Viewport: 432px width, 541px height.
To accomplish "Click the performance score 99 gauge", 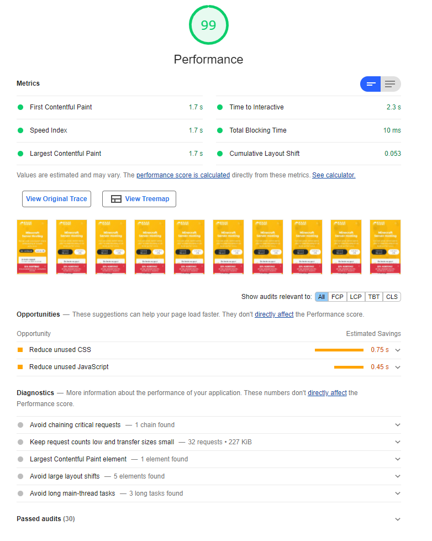I will point(208,25).
